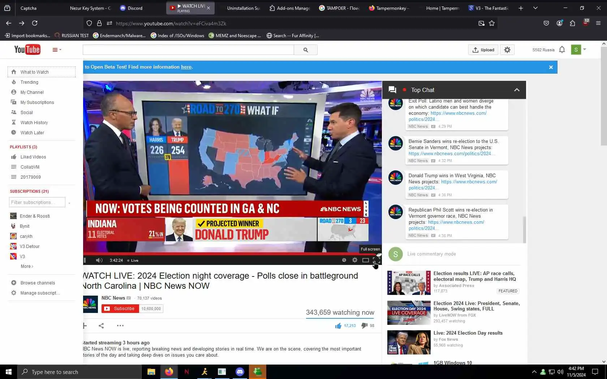Focus the YouTube search box
Screen dimensions: 607x379
point(188,50)
